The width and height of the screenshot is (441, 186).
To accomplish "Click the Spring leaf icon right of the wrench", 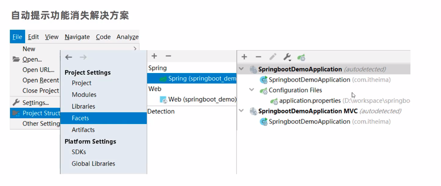I will click(x=301, y=57).
